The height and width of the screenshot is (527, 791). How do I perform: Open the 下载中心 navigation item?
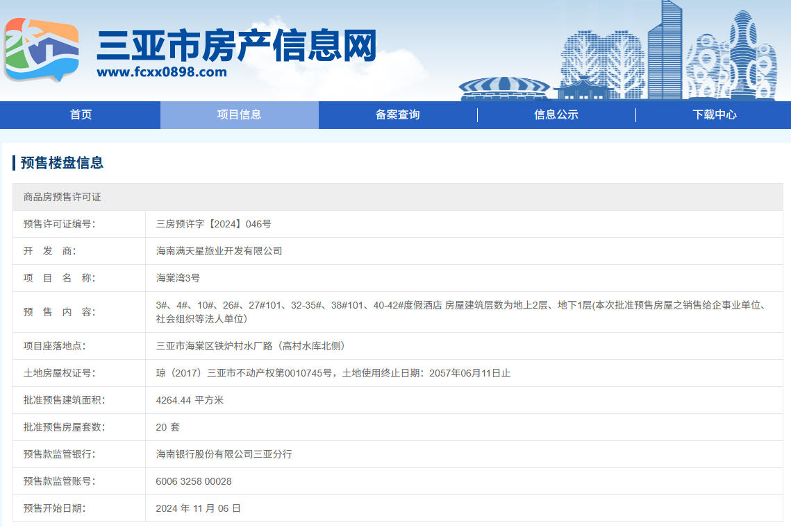714,115
